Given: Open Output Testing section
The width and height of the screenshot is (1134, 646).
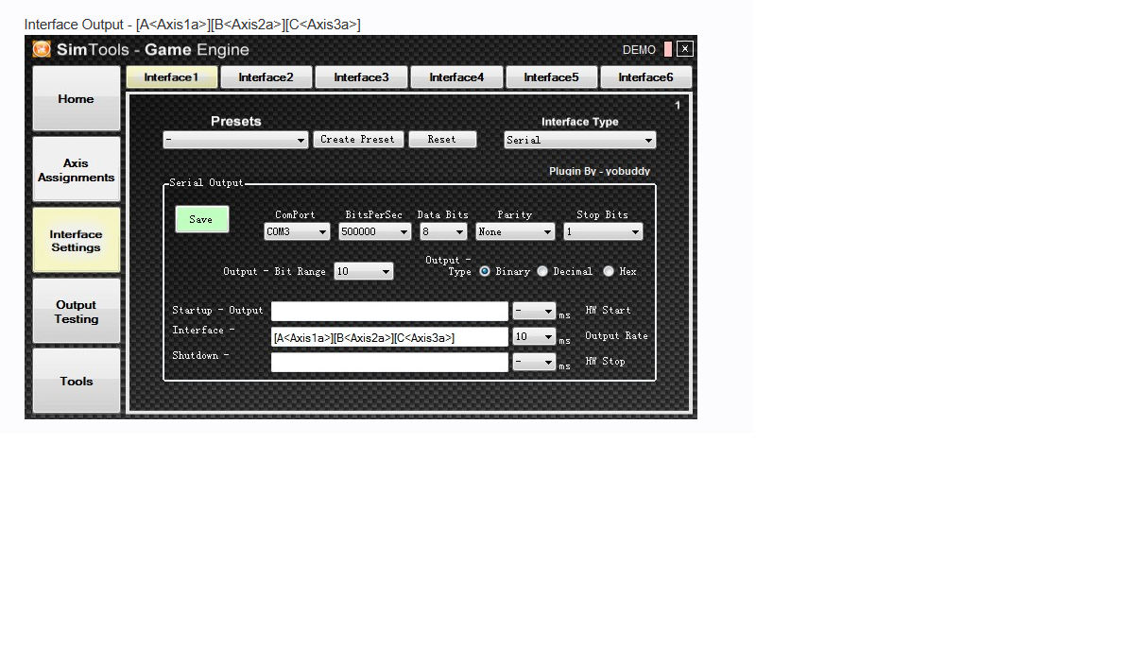Looking at the screenshot, I should [x=77, y=312].
